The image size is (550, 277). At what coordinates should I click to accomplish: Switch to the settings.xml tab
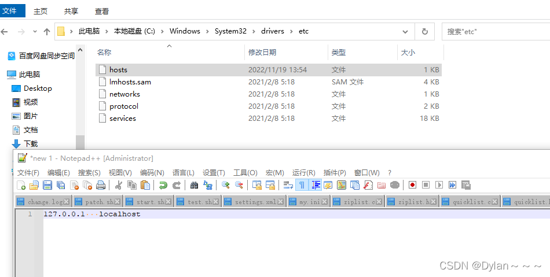254,202
